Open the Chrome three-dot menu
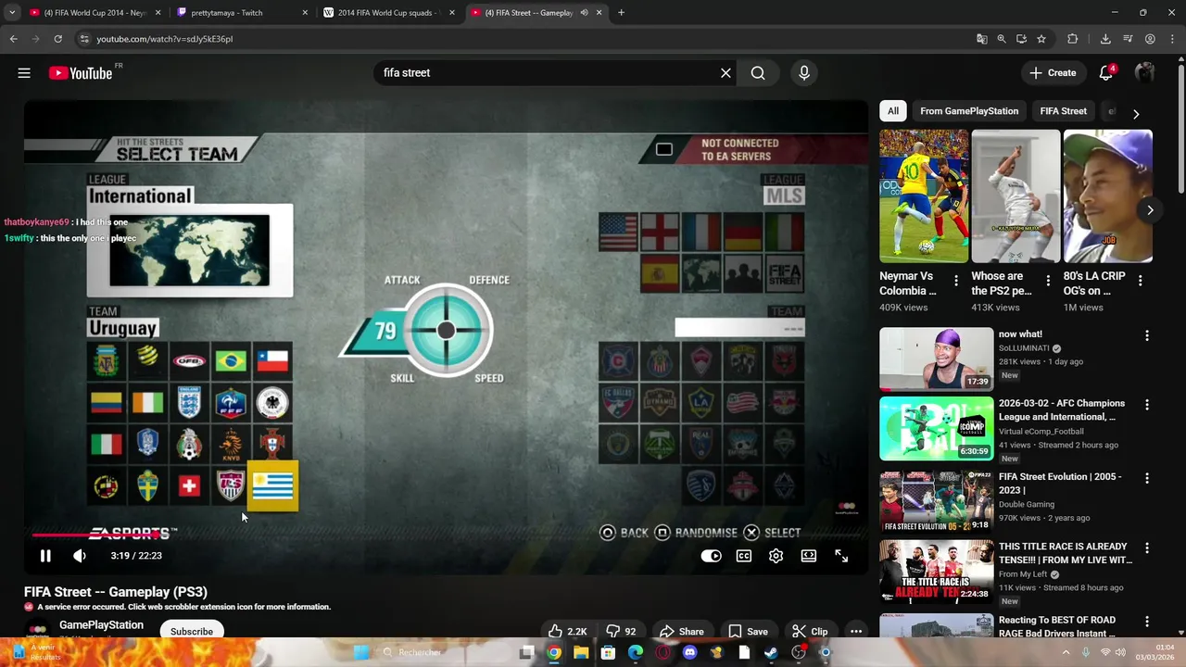 tap(1172, 39)
